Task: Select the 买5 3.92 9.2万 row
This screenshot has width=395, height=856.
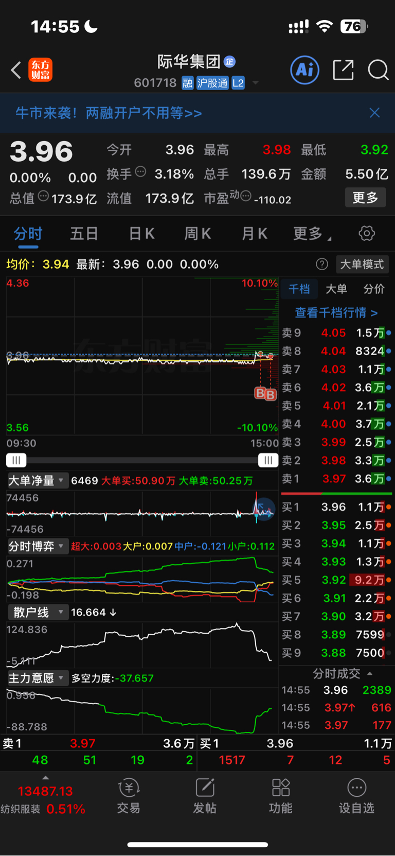Action: (336, 580)
